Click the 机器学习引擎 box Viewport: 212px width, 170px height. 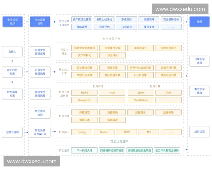[168, 68]
